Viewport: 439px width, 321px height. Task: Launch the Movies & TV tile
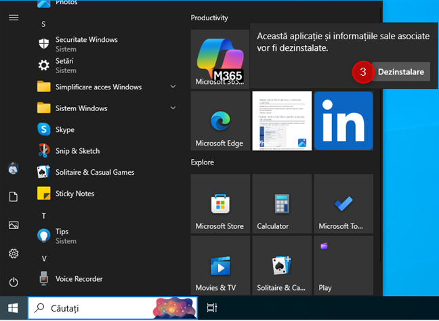pos(220,265)
